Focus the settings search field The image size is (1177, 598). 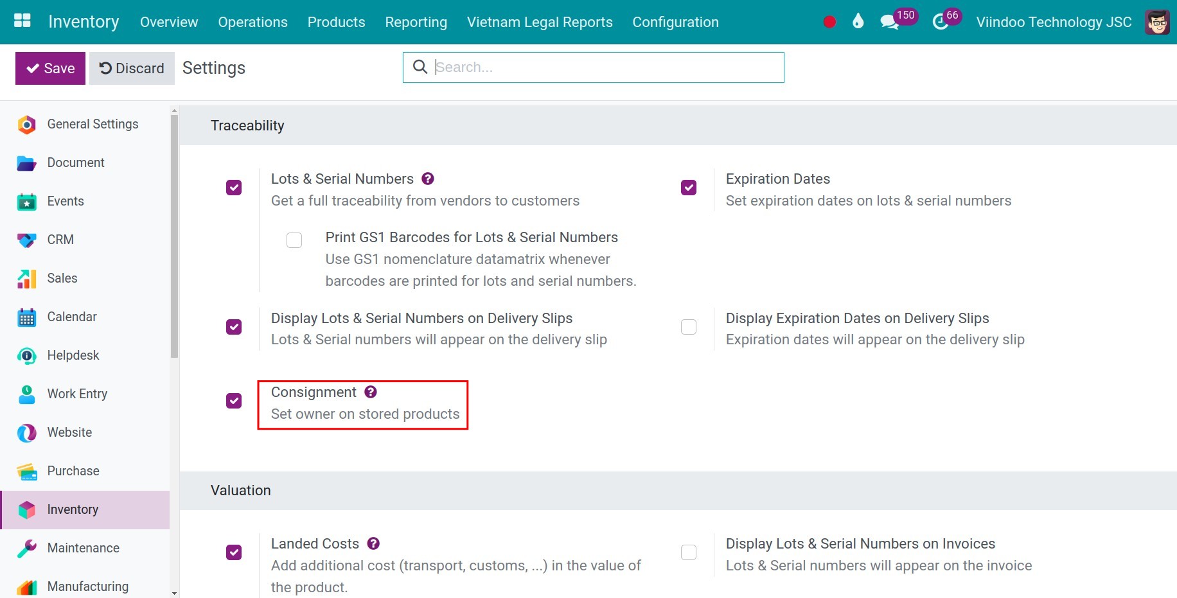tap(593, 67)
